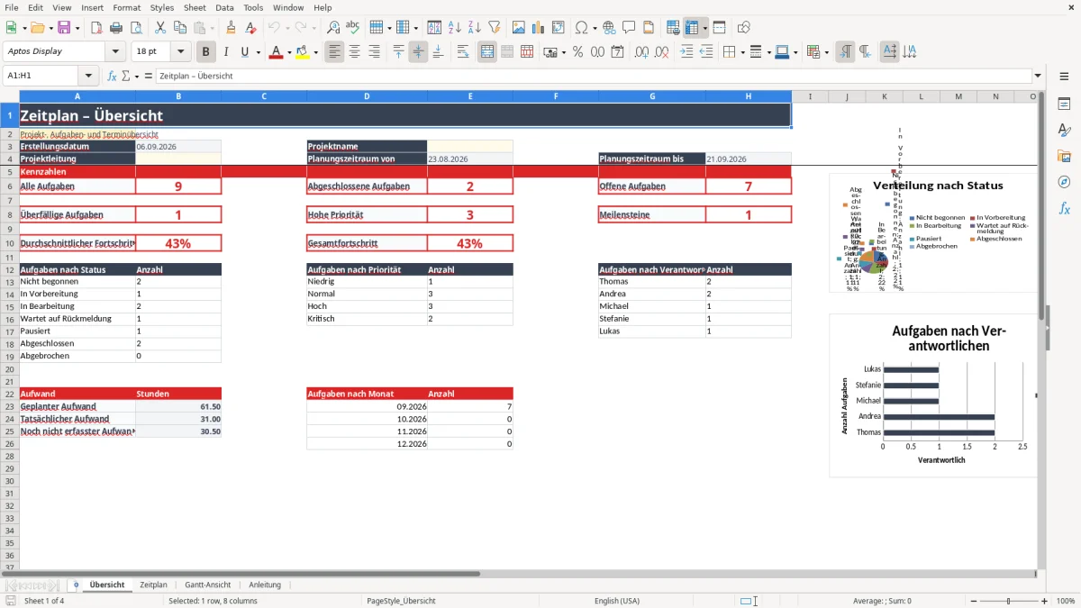Clear direct formatting

pos(250,28)
